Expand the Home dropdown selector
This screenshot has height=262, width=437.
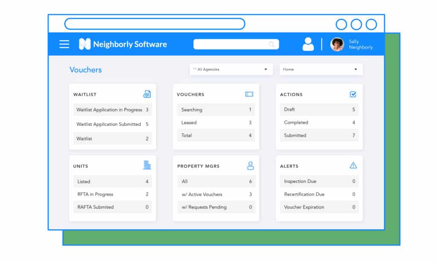point(321,69)
